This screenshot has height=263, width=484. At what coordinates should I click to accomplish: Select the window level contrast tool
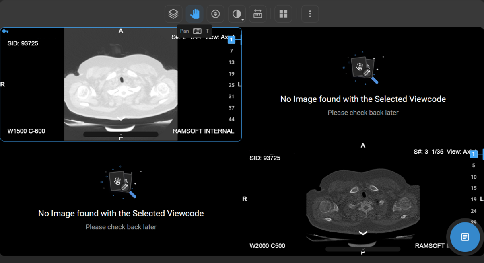(x=236, y=14)
